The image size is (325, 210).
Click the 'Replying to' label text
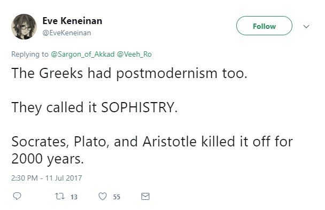(x=30, y=55)
